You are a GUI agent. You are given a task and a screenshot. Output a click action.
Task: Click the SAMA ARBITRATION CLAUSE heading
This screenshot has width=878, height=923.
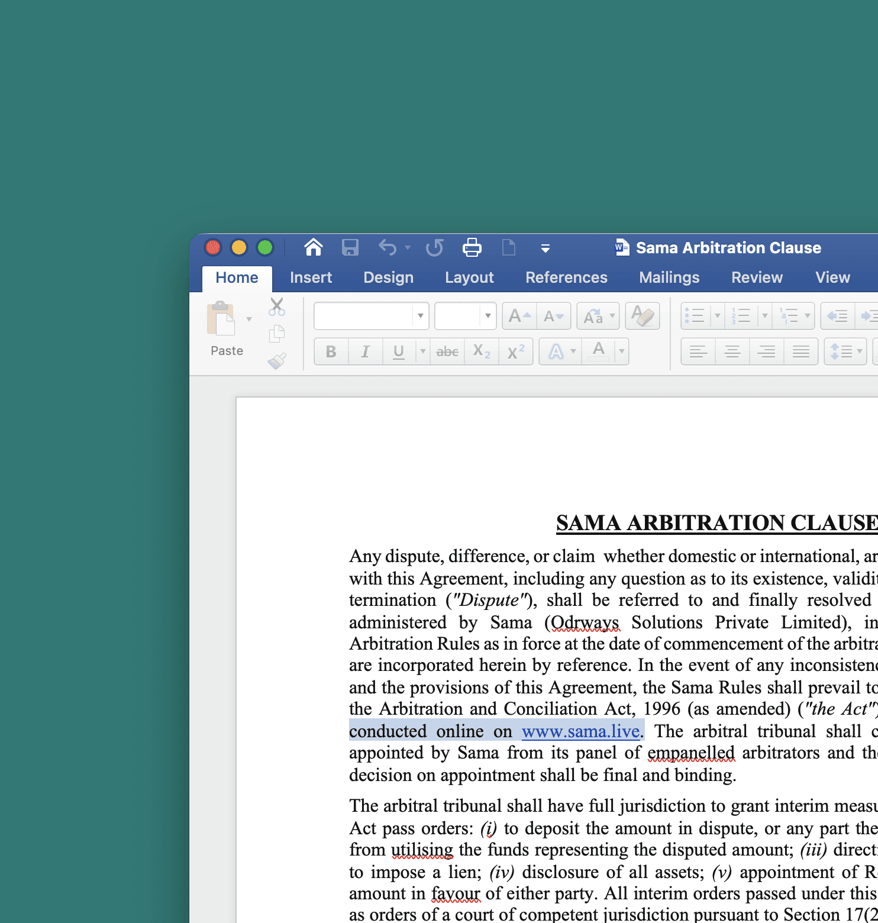716,523
